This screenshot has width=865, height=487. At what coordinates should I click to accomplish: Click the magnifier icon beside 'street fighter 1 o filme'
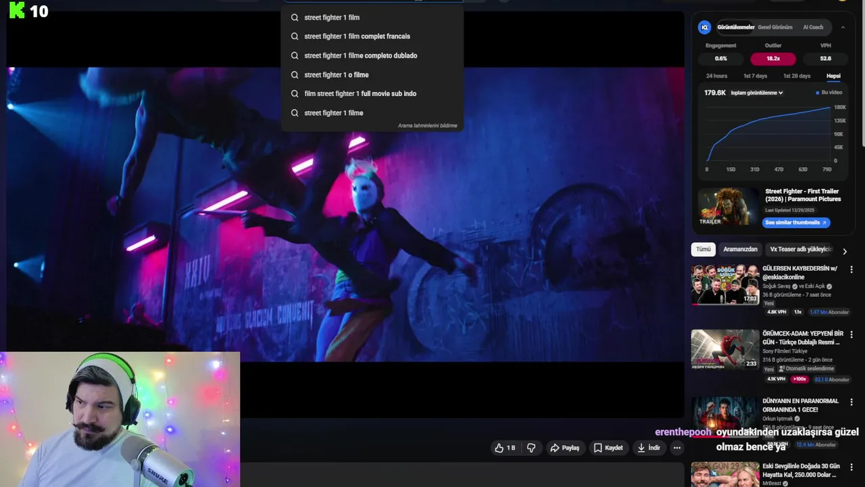pos(295,75)
